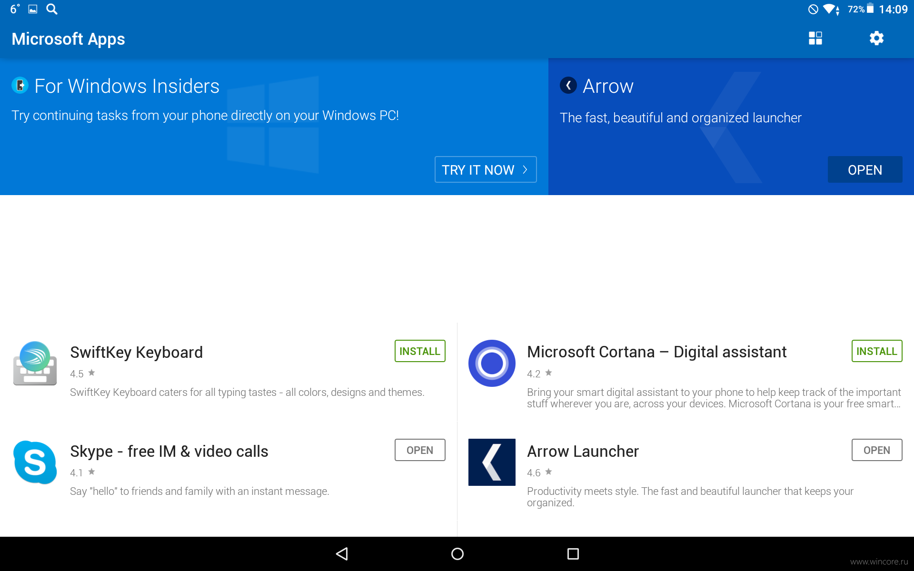Tap the Android home navigation button
Image resolution: width=914 pixels, height=571 pixels.
[x=457, y=554]
